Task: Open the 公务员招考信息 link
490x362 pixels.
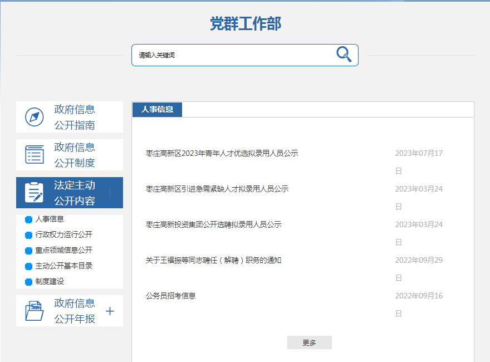Action: coord(170,296)
